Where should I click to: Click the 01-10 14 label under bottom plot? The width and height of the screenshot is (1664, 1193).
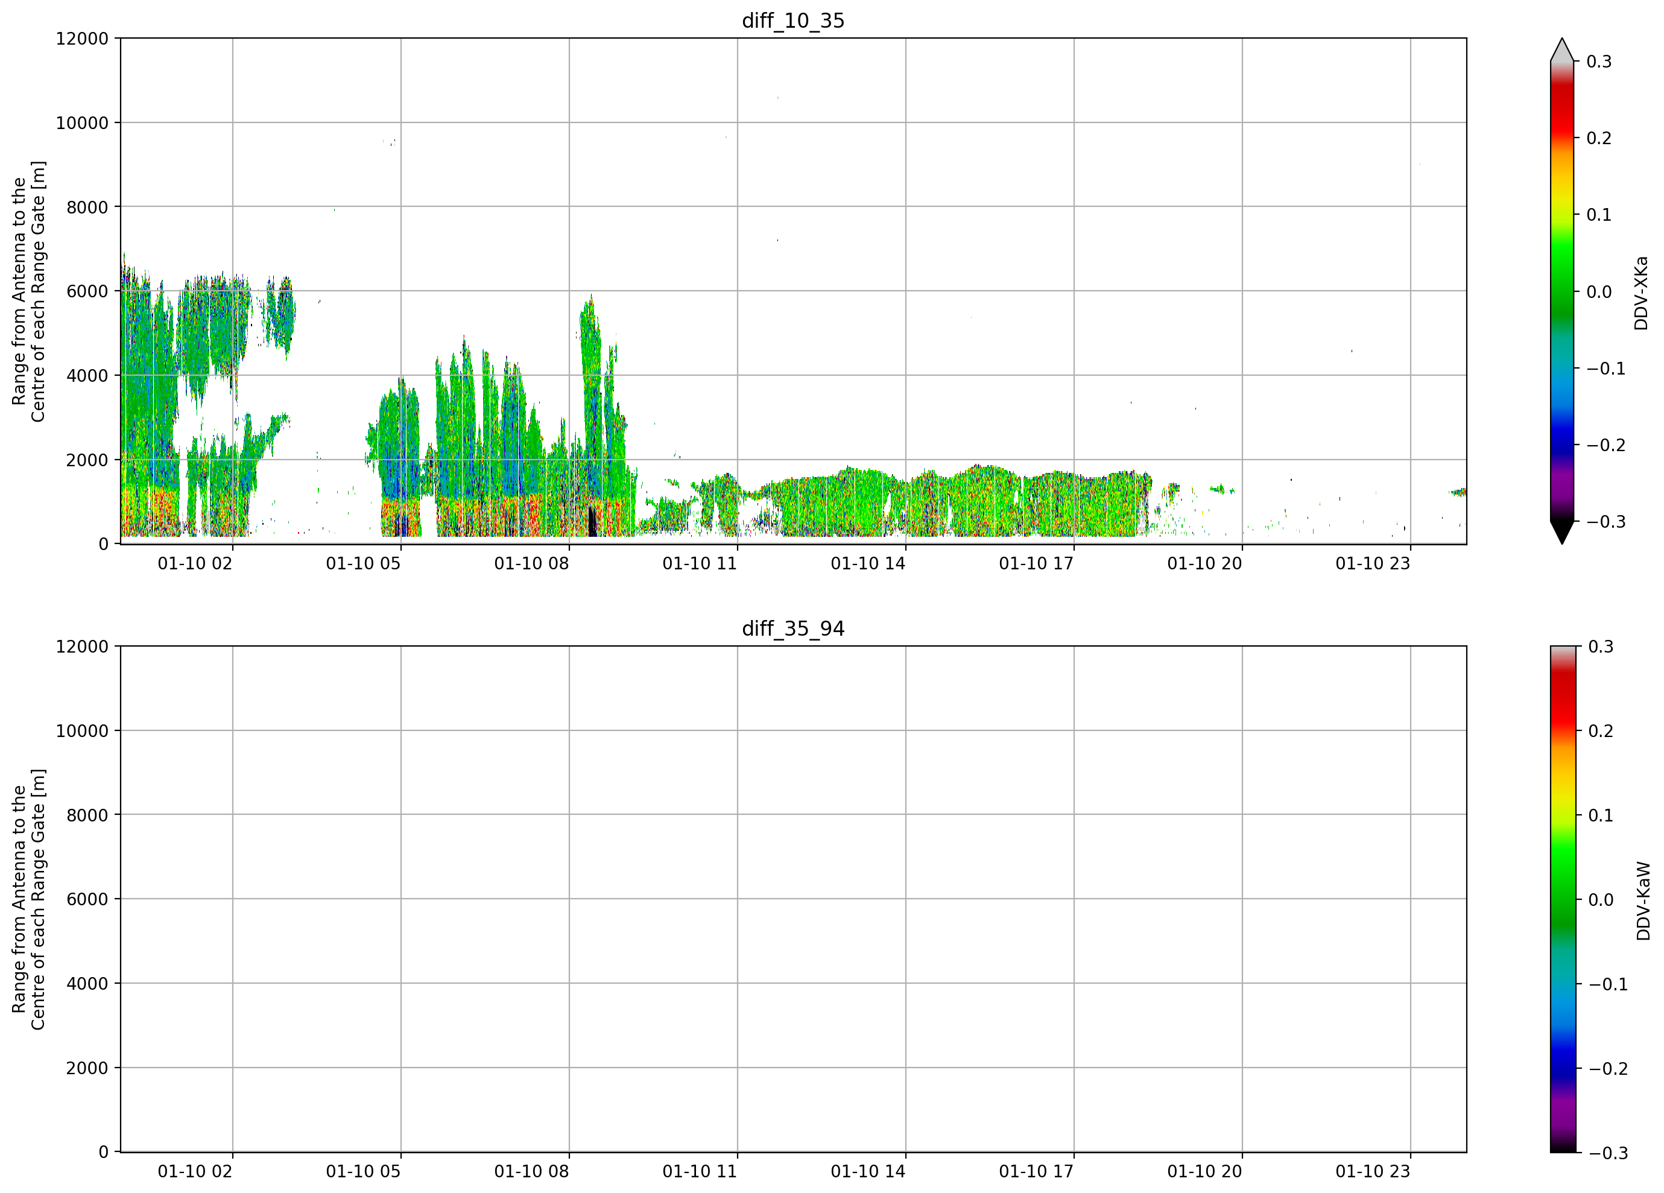(868, 1172)
